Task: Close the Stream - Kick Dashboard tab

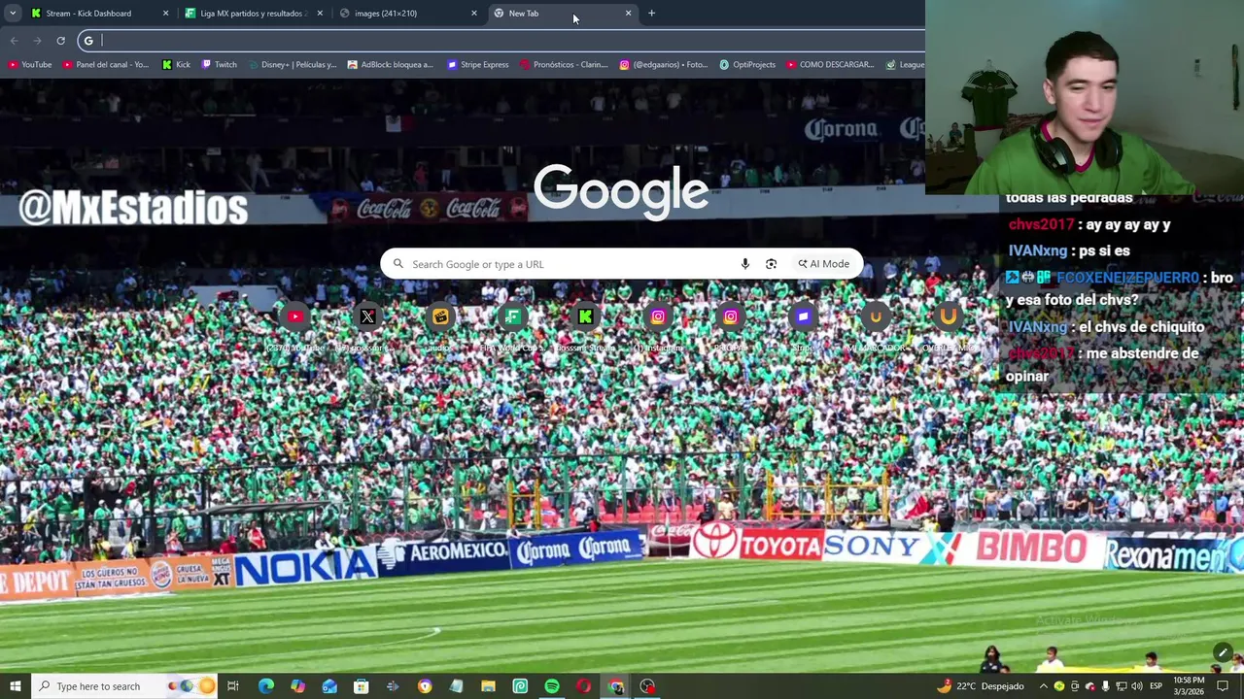Action: [x=165, y=14]
